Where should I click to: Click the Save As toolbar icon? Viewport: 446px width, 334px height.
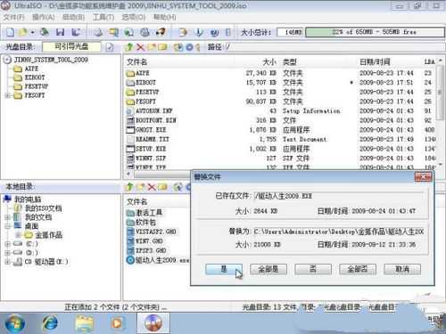76,32
